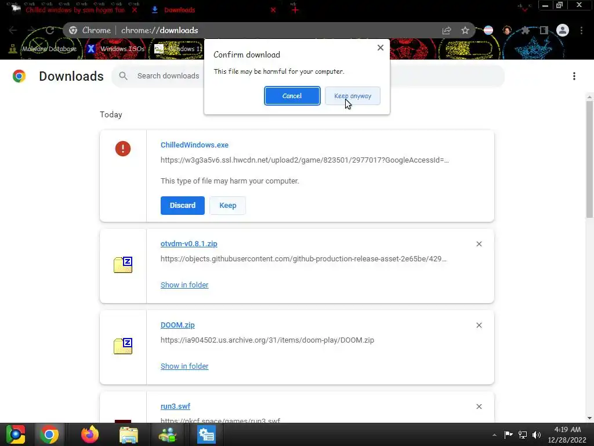Click the red warning icon for ChilledWindows.exe

123,148
